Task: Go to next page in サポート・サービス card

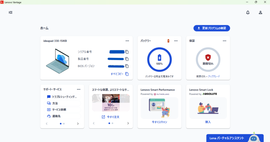Action: tap(78, 124)
